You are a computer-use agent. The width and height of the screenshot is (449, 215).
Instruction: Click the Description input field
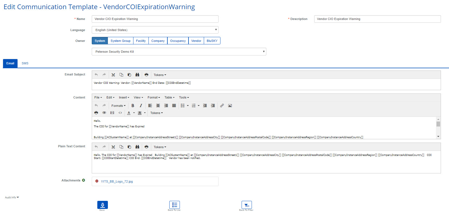coord(378,19)
